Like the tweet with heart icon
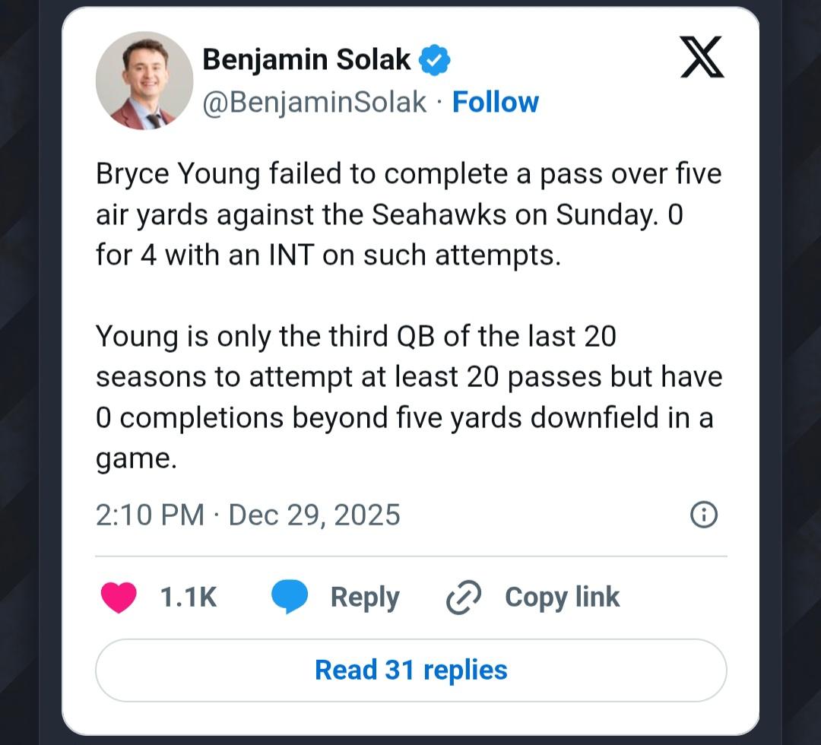This screenshot has width=821, height=745. coord(119,597)
